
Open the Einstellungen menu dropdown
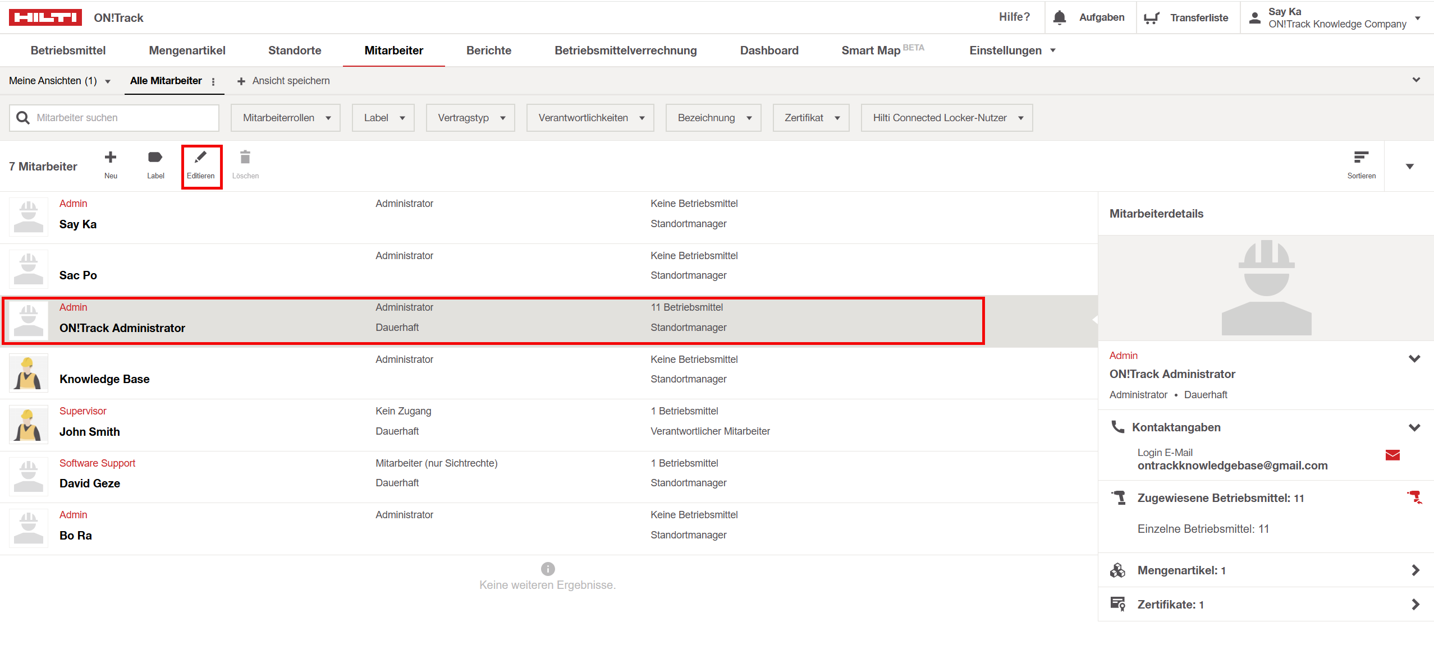1012,50
